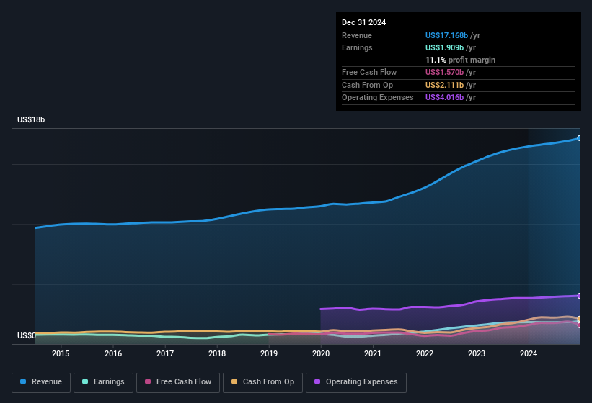Screen dimensions: 592x403
Task: Click the 2015 x-axis label
Action: (x=61, y=353)
